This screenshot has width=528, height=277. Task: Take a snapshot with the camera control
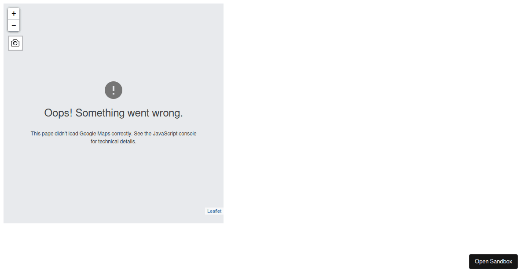(15, 43)
